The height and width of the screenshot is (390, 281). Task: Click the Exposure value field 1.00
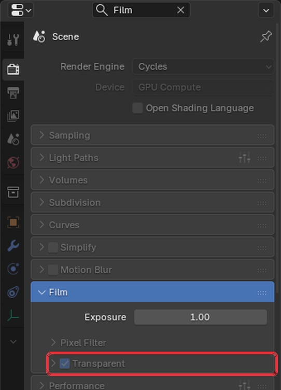click(x=201, y=317)
